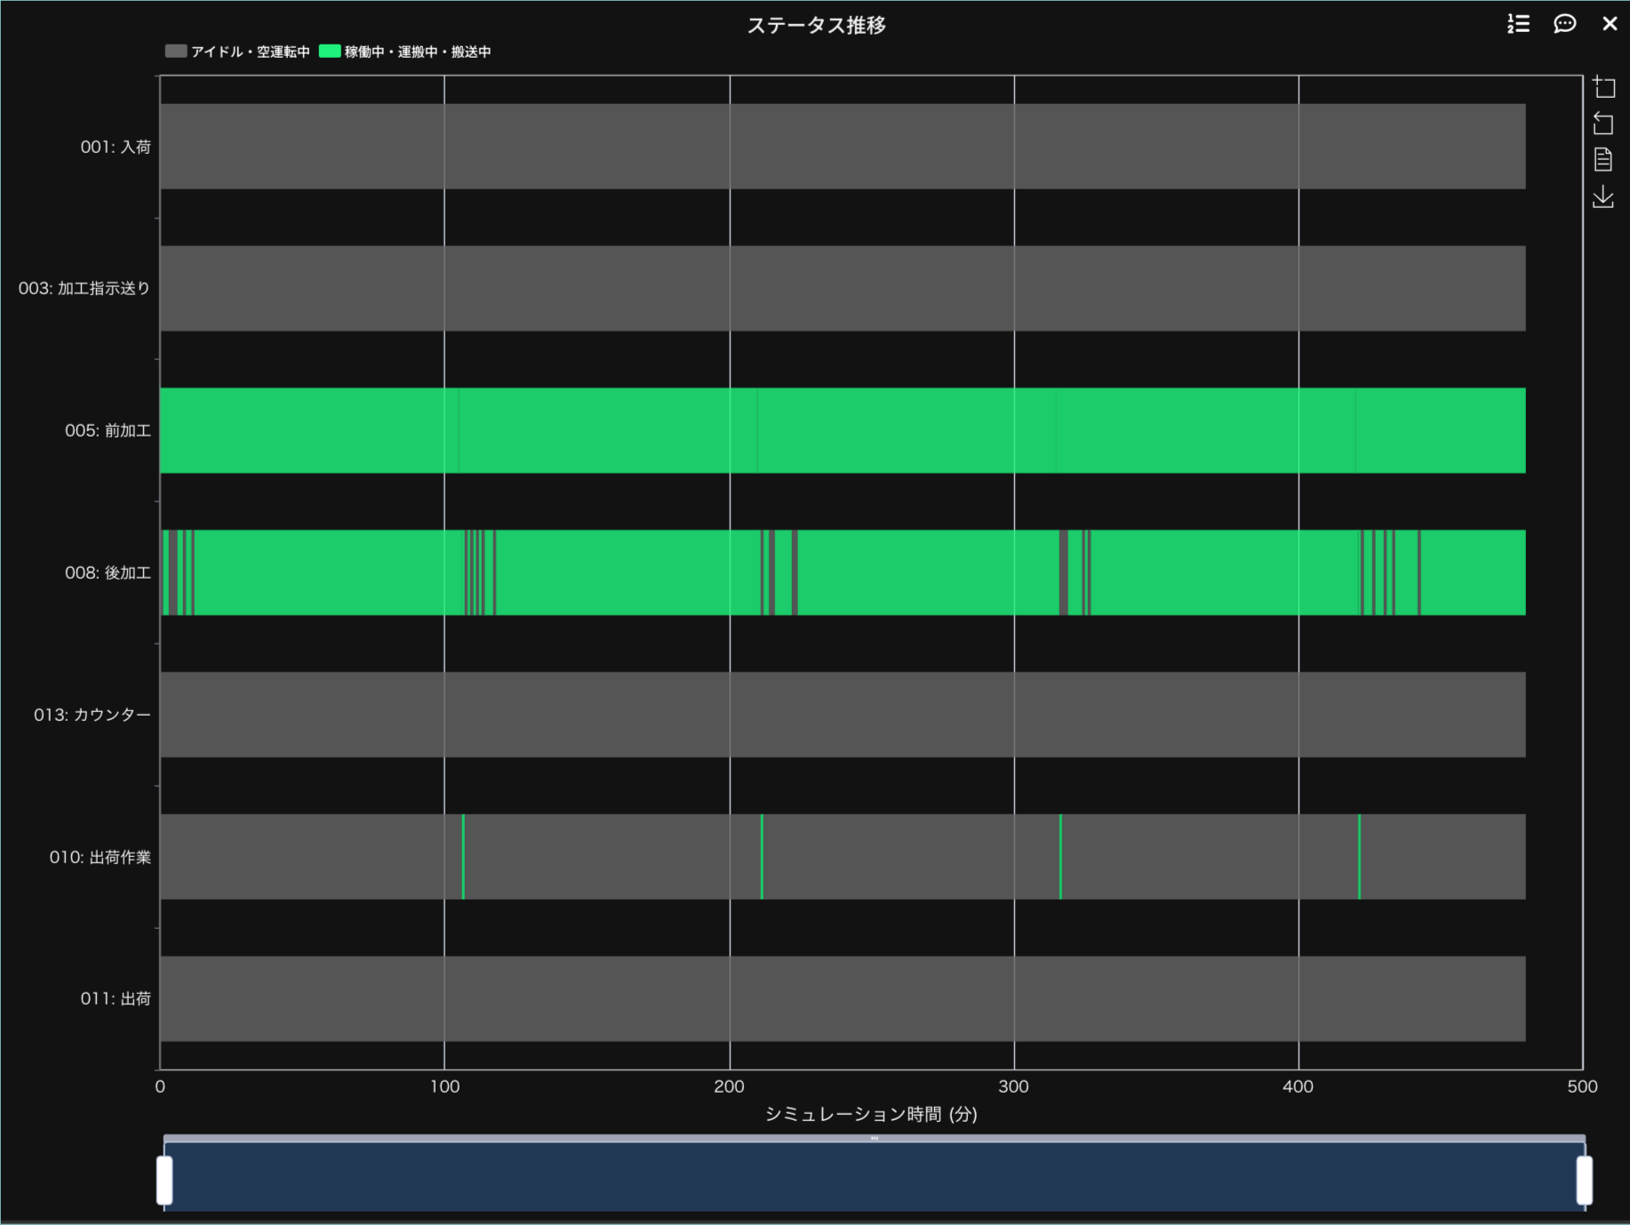The height and width of the screenshot is (1225, 1630).
Task: Click first green marker in 010: 出荷作業
Action: click(463, 857)
